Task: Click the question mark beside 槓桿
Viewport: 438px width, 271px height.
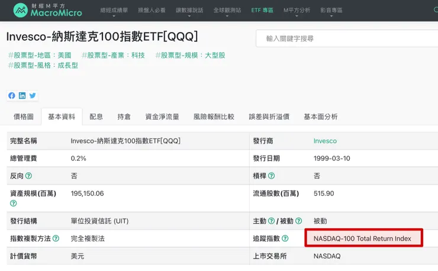Action: 271,176
